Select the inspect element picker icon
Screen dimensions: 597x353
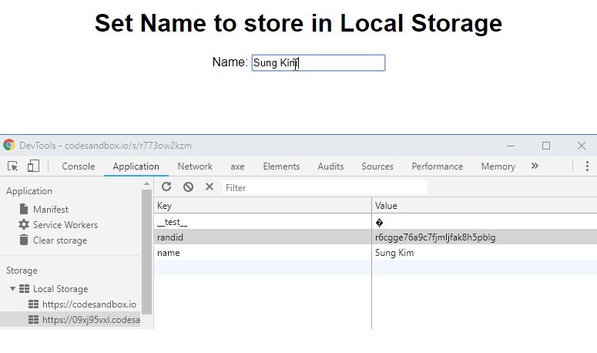[x=12, y=166]
